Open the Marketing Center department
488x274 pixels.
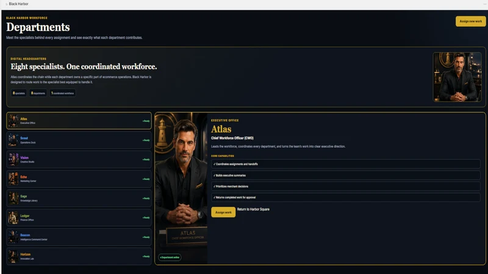[x=79, y=179]
